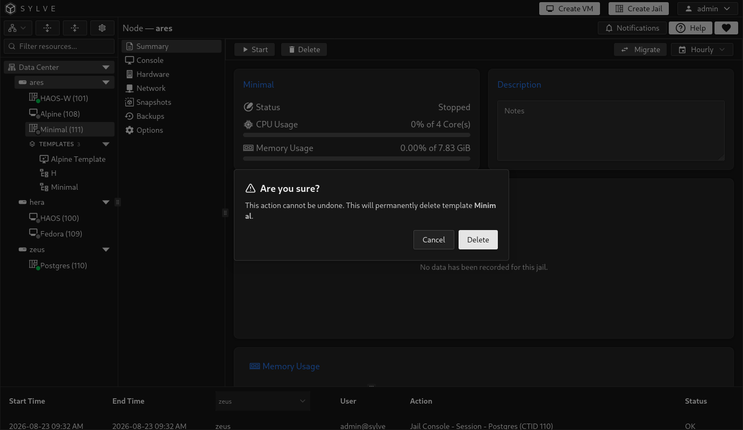Cancel the delete confirmation dialog
This screenshot has height=430, width=743.
(434, 240)
